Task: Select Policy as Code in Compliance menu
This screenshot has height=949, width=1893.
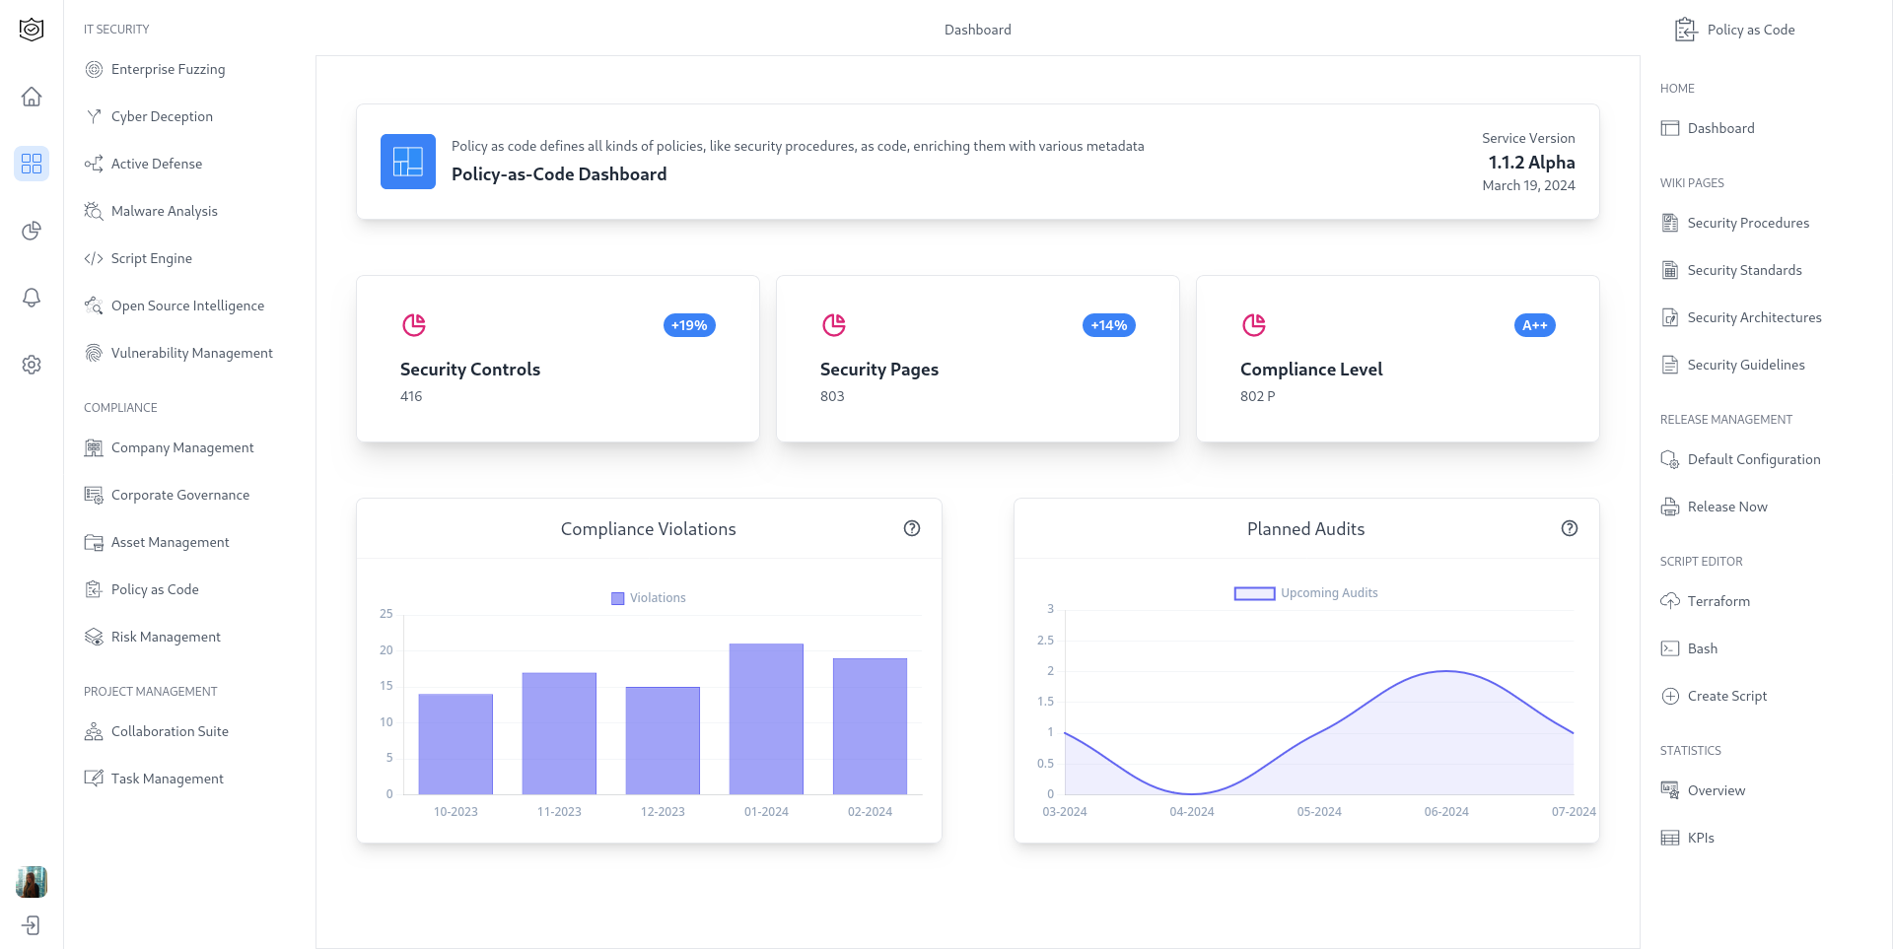Action: coord(155,589)
